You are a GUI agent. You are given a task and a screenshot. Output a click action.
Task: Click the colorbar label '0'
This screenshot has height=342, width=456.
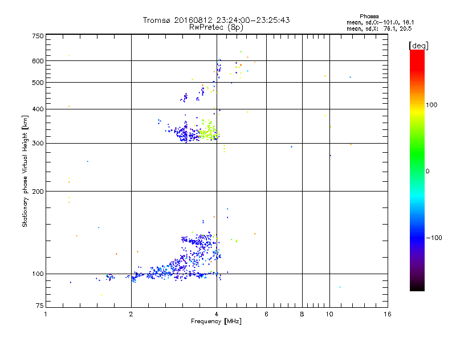427,172
